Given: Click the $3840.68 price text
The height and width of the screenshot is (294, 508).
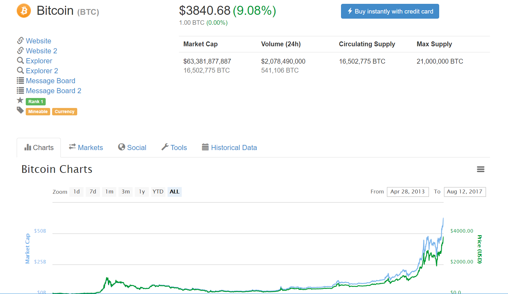Looking at the screenshot, I should coord(205,11).
